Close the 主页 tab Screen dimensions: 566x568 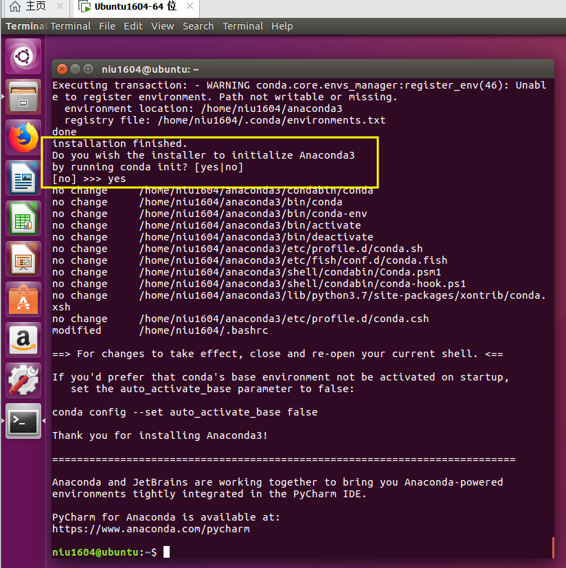tap(60, 6)
